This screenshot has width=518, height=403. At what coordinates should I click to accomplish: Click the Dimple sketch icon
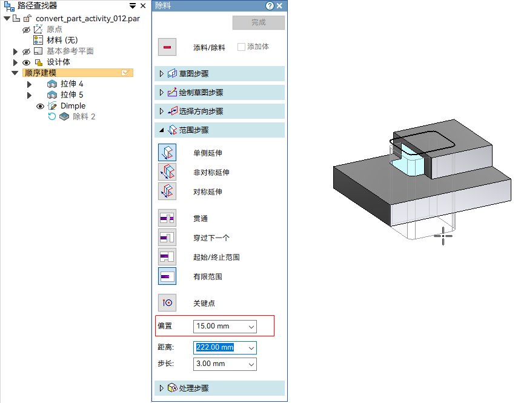click(52, 105)
